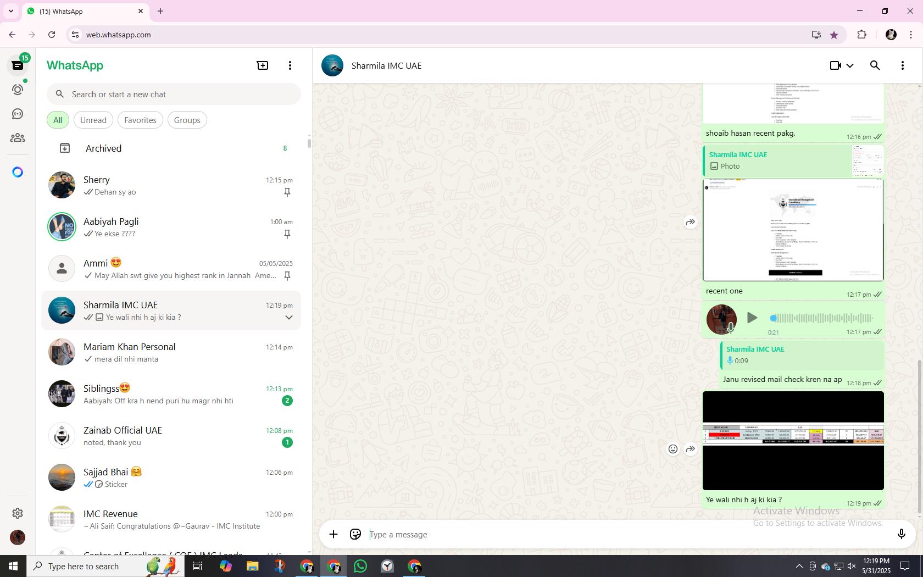
Task: Open the Mariam Khan Personal chat
Action: pos(171,352)
